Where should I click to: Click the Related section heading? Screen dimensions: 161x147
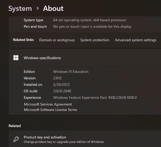click(x=15, y=126)
